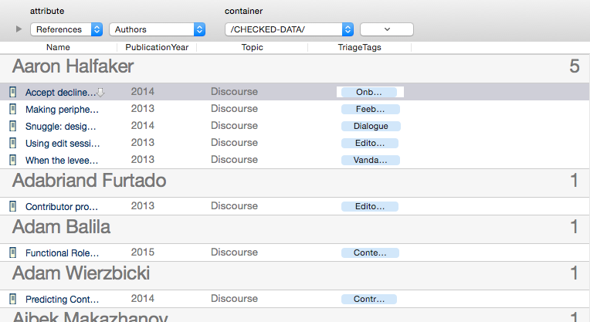
Task: Select the 'Adam Wierzbicki' group heading
Action: click(81, 273)
